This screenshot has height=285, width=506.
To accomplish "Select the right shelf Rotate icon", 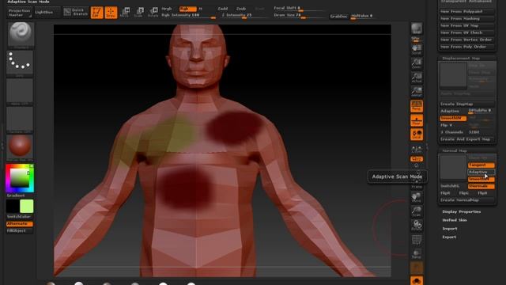I will coord(417,225).
